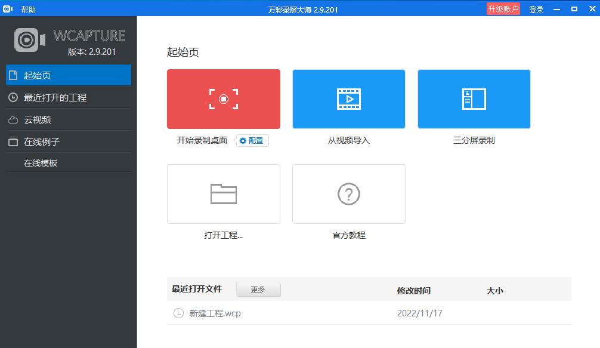Select the 在线例子 sidebar icon
This screenshot has height=348, width=600.
coord(14,140)
